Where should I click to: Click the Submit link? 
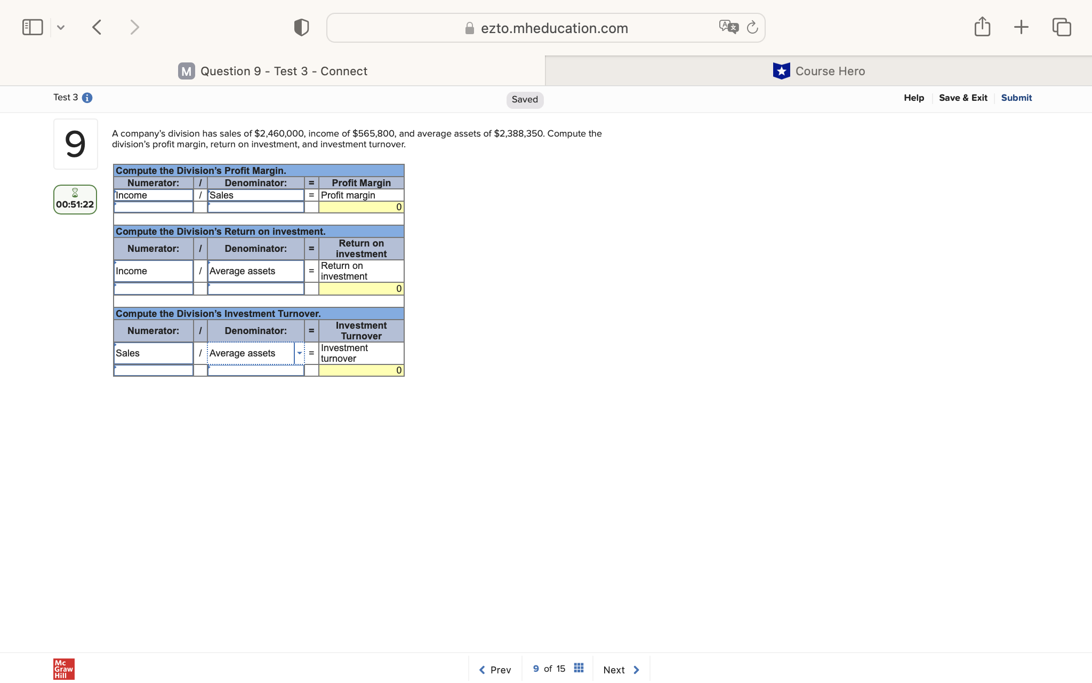click(1016, 98)
